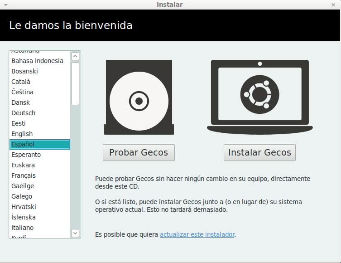Click the laptop with Ubuntu logo icon
This screenshot has height=263, width=341.
click(260, 97)
